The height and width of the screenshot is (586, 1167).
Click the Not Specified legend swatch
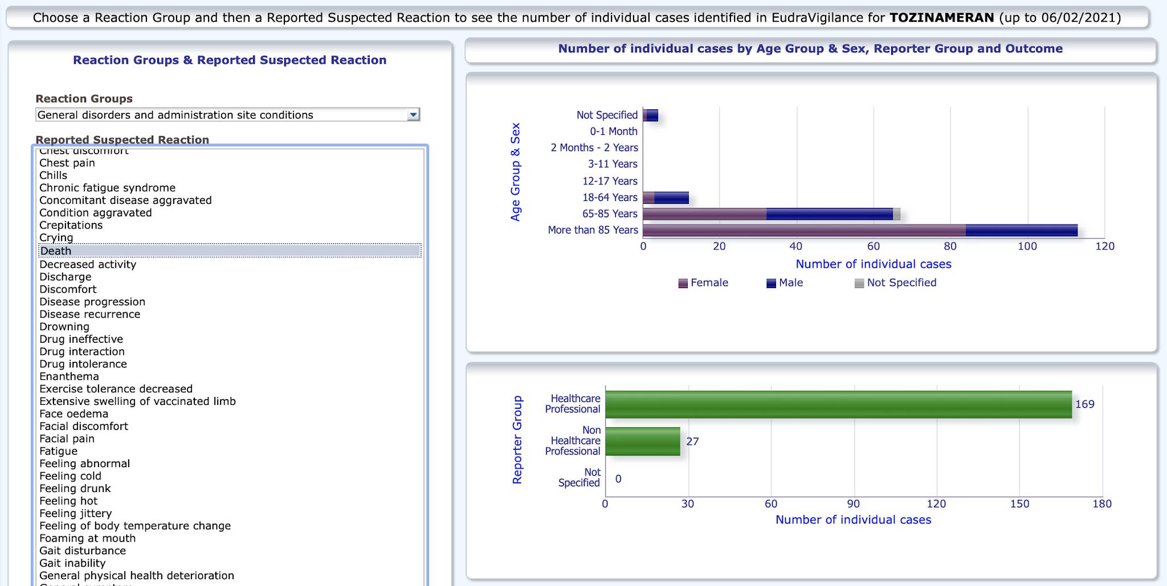pos(859,284)
